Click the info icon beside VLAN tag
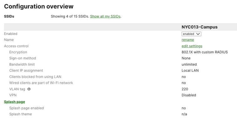This screenshot has height=124, width=237. (29, 89)
